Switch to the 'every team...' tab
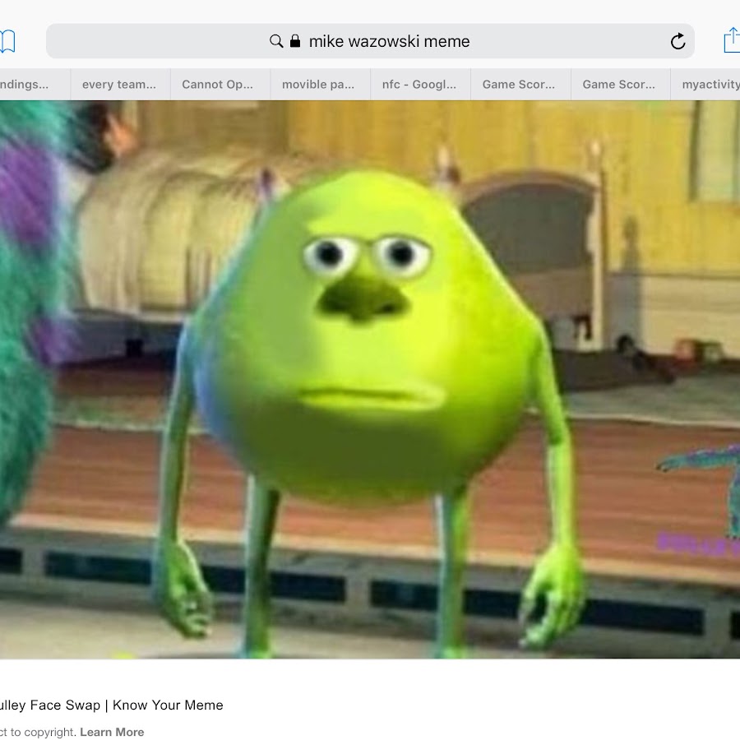740x740 pixels. click(120, 85)
